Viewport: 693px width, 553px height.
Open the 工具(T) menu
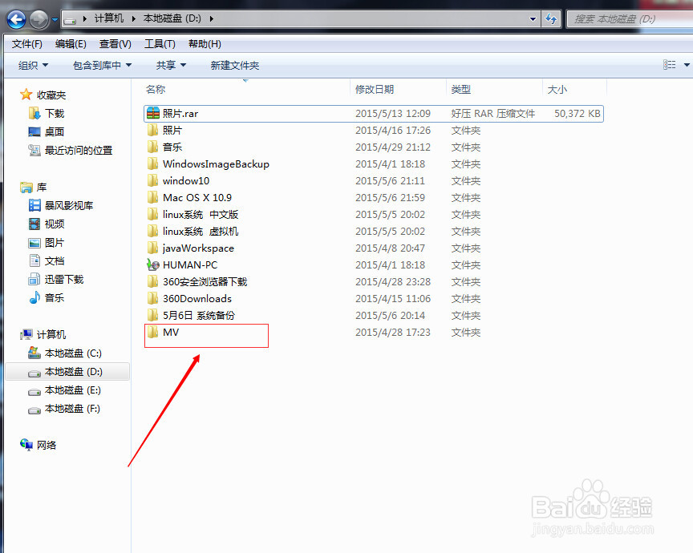click(160, 44)
